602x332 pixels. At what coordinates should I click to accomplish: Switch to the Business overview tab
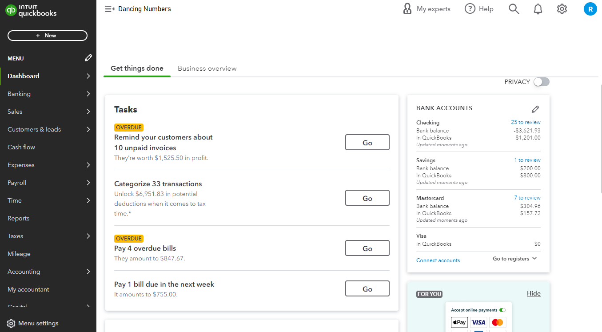(207, 68)
